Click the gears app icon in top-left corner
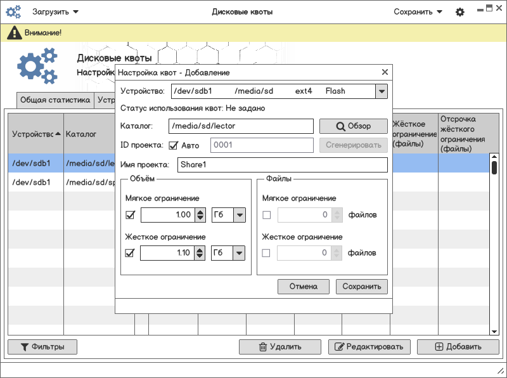The width and height of the screenshot is (507, 378). pos(13,12)
